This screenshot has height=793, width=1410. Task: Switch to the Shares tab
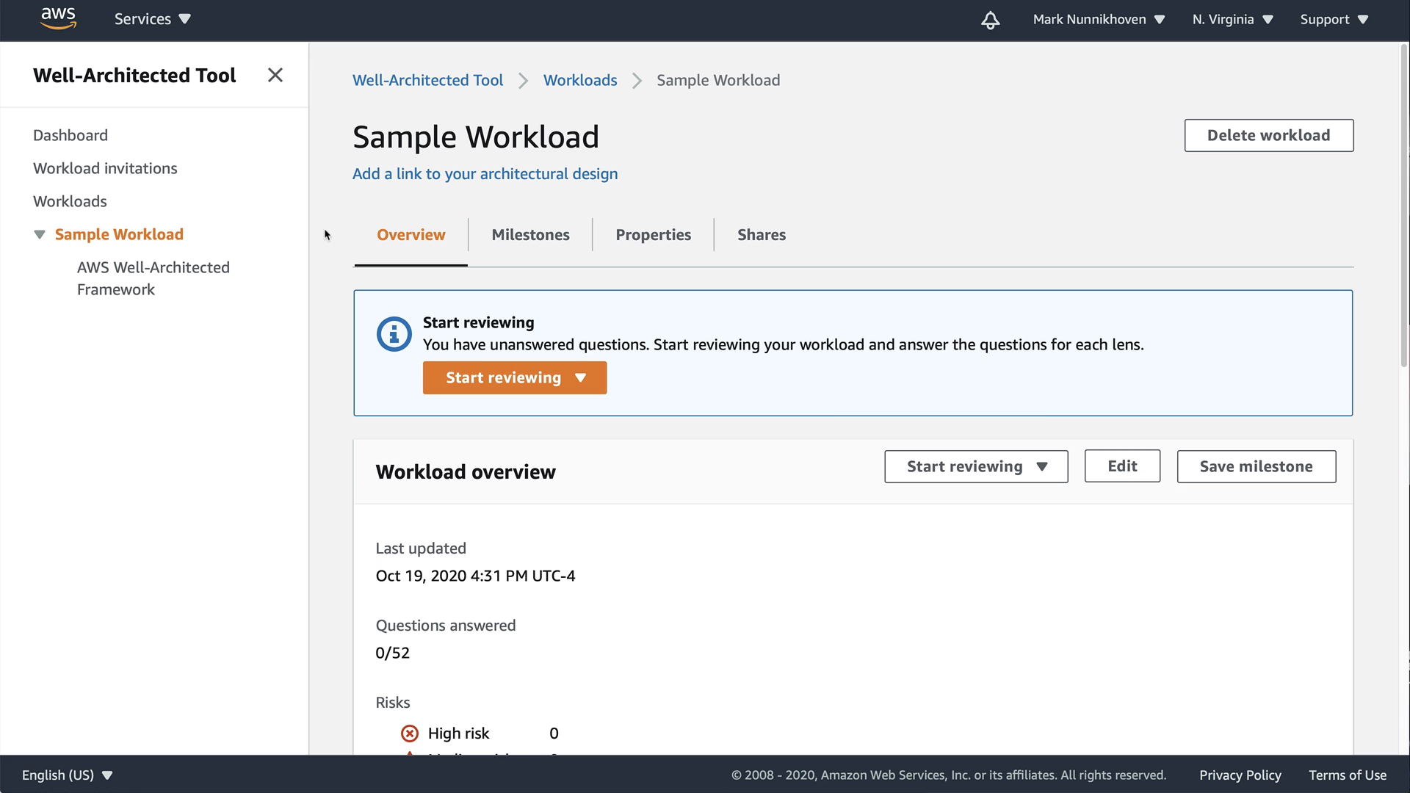click(x=762, y=235)
